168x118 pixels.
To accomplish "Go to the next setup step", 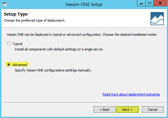I will click(127, 110).
